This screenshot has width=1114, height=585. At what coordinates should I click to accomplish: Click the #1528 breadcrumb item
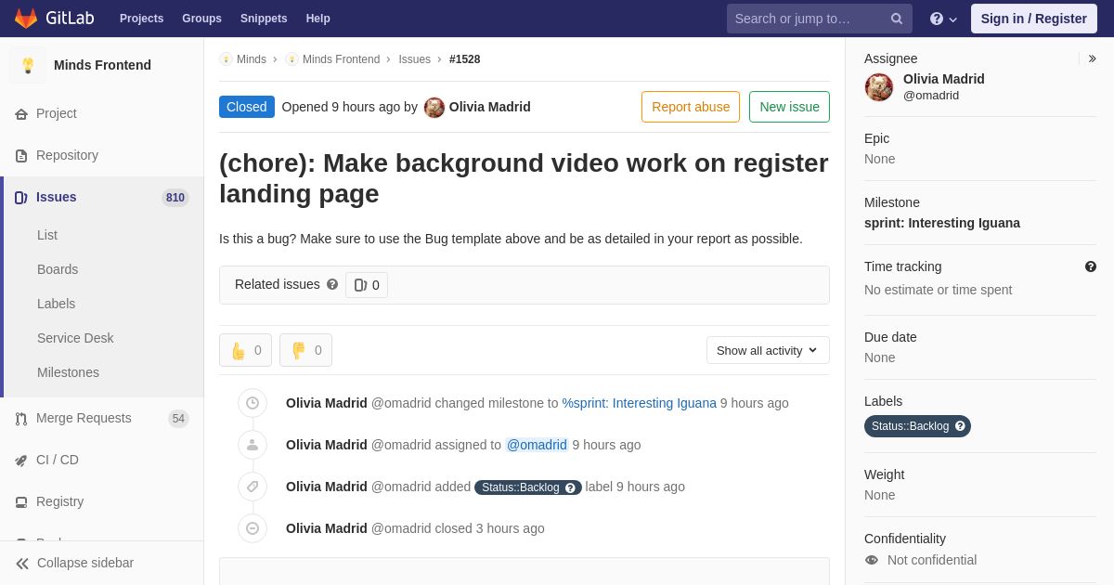tap(465, 59)
